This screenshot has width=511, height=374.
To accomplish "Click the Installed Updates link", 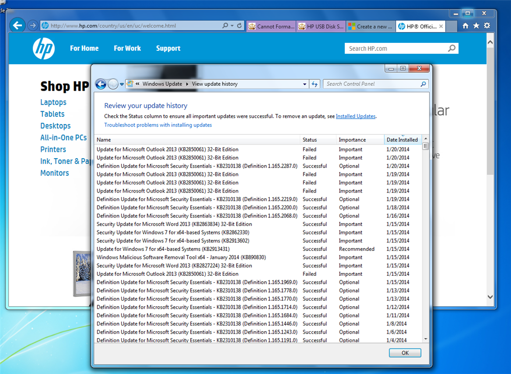I will pyautogui.click(x=355, y=116).
